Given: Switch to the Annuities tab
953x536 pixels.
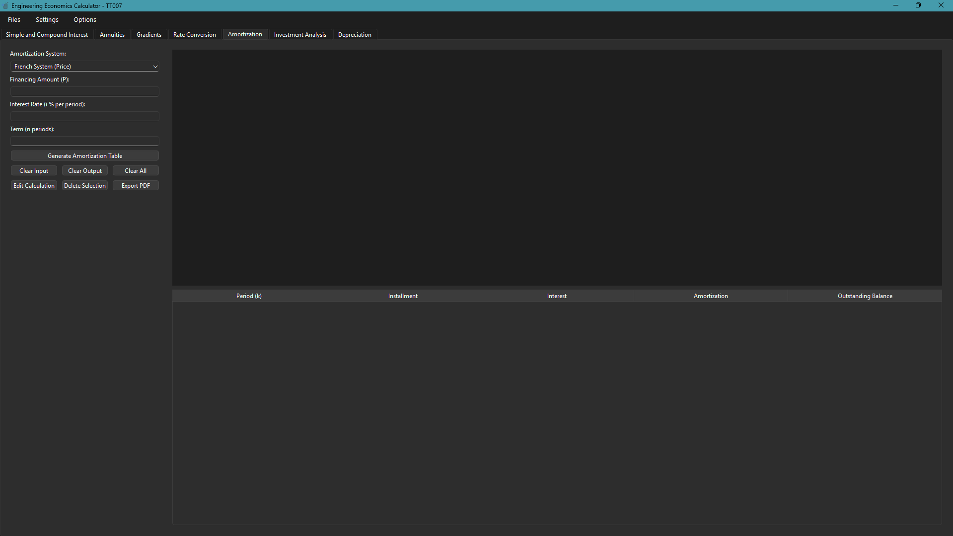Looking at the screenshot, I should (x=112, y=35).
